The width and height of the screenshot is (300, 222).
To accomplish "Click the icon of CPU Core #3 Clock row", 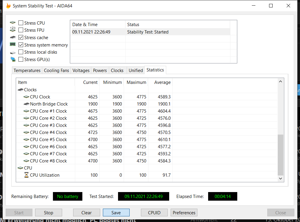I will (26, 125).
